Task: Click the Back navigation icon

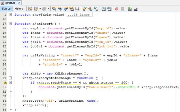Action: point(36,9)
